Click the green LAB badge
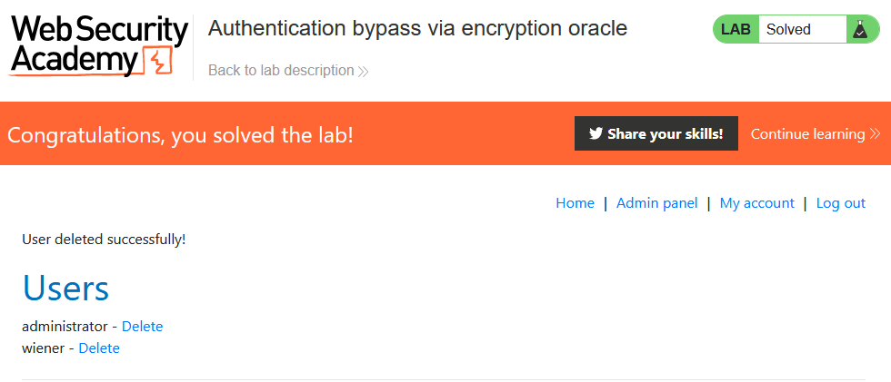This screenshot has height=382, width=891. click(x=736, y=29)
